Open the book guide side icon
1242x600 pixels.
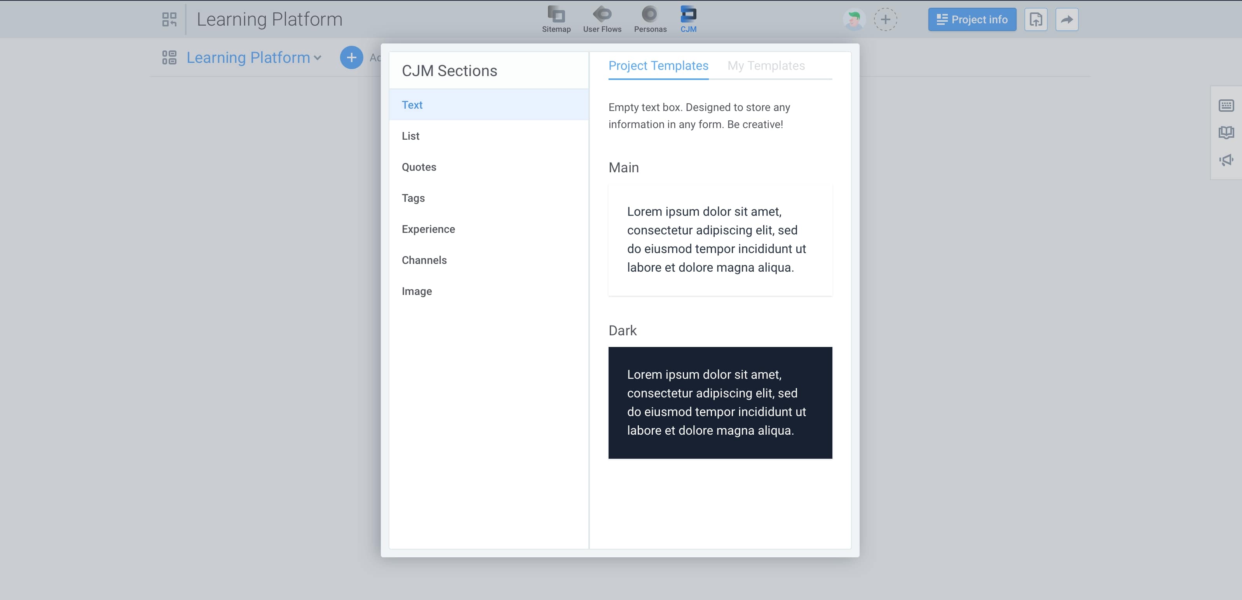(1226, 132)
